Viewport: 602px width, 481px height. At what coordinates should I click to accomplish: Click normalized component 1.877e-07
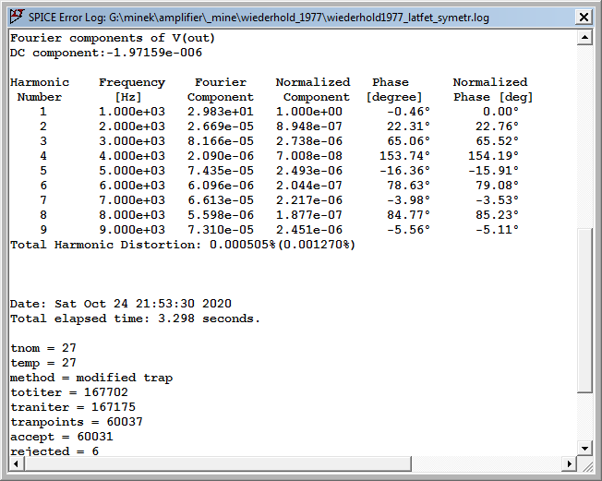click(x=309, y=215)
